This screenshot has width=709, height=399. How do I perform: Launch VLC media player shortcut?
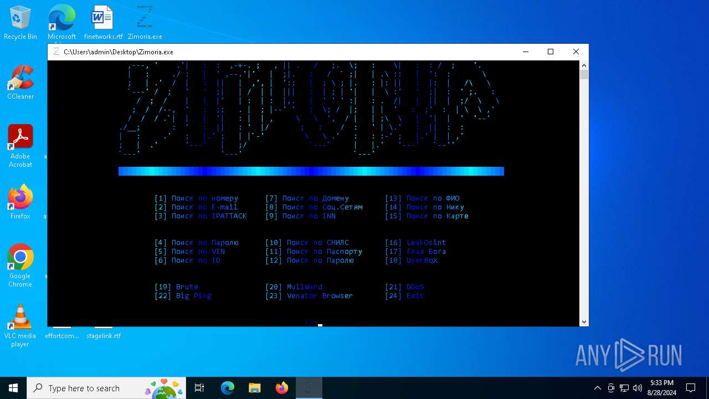(x=20, y=325)
